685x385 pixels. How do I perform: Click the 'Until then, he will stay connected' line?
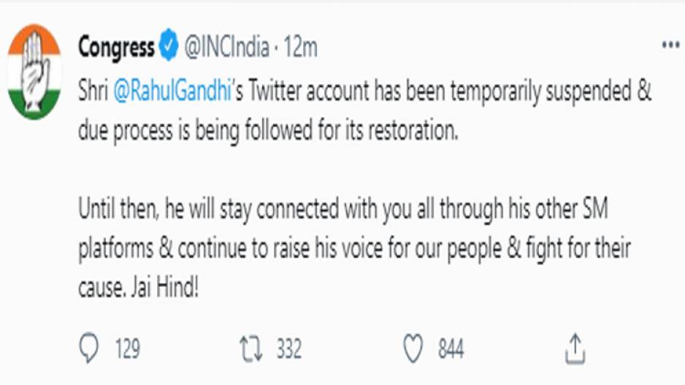point(343,210)
